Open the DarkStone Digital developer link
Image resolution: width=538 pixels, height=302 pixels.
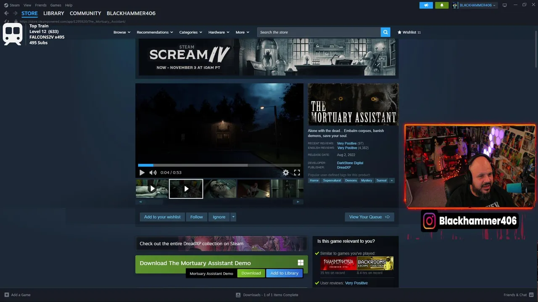coord(350,163)
